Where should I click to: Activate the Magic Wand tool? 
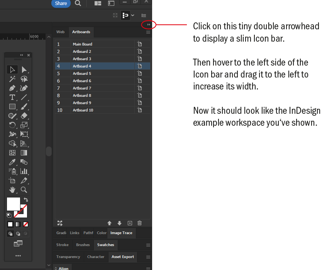tap(12, 79)
